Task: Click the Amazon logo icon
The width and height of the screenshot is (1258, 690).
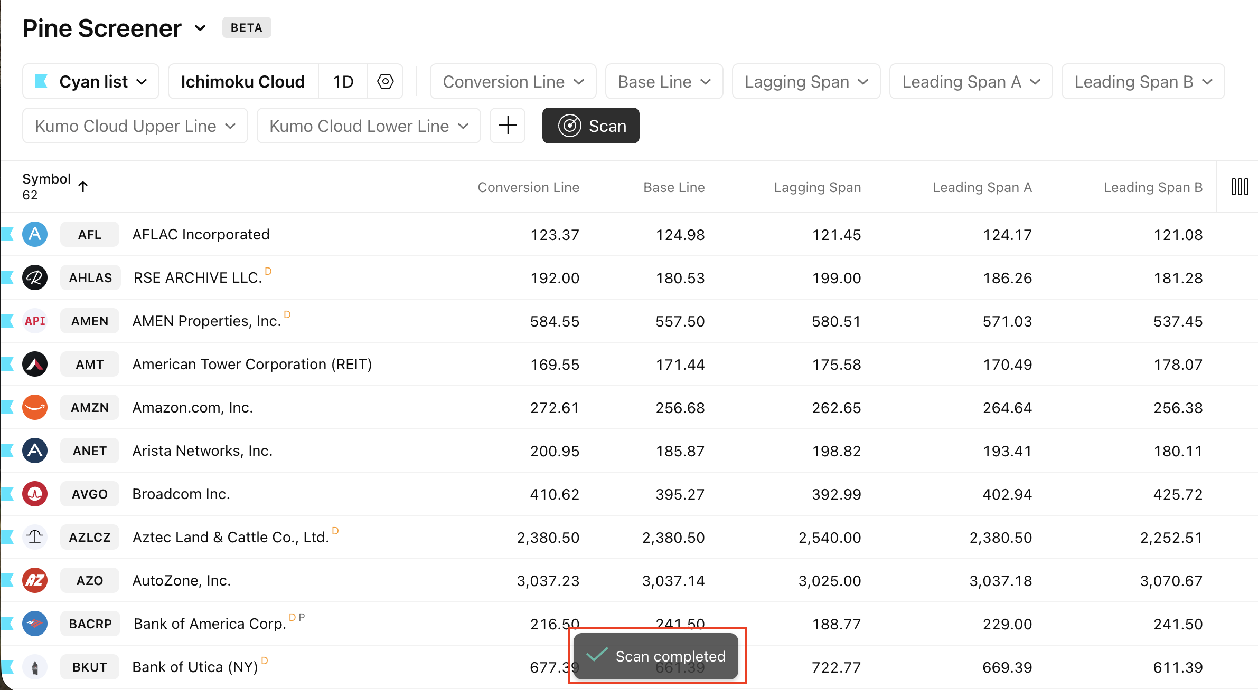Action: (x=35, y=407)
